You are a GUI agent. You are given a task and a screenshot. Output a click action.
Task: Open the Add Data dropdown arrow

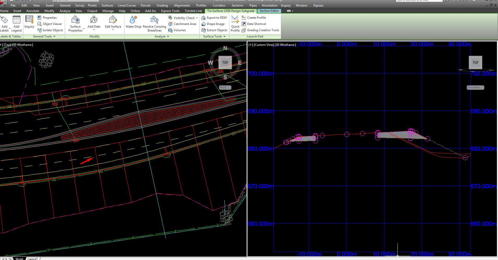point(94,30)
